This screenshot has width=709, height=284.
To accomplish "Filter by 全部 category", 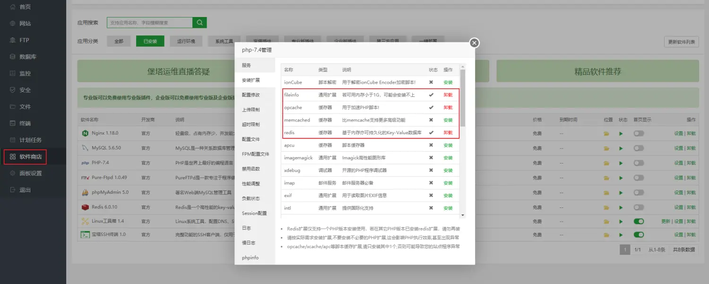I will point(119,41).
